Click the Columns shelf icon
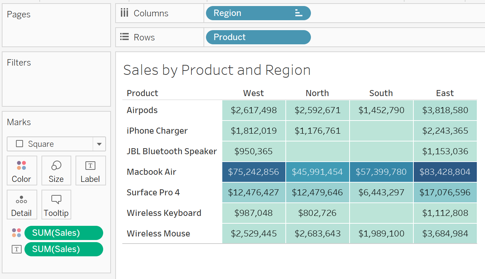This screenshot has height=279, width=485. (124, 13)
